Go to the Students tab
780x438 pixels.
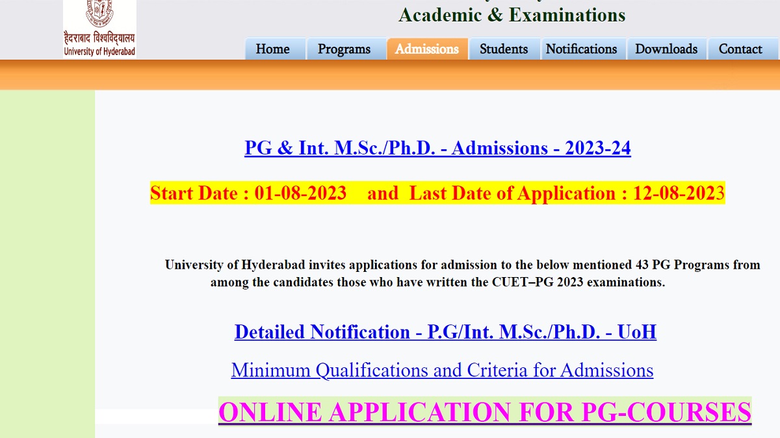click(x=504, y=49)
